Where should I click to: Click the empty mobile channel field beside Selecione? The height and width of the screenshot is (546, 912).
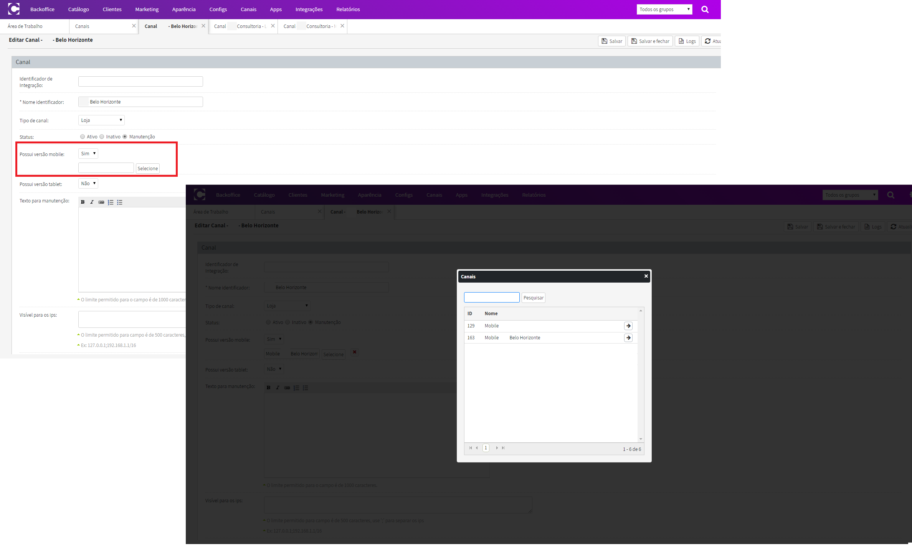[x=106, y=168]
